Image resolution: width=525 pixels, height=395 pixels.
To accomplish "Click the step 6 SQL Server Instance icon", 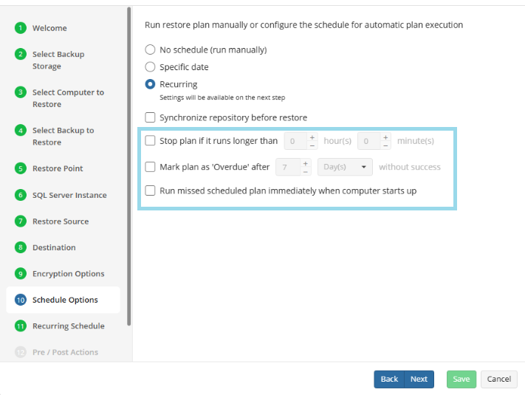I will 21,195.
